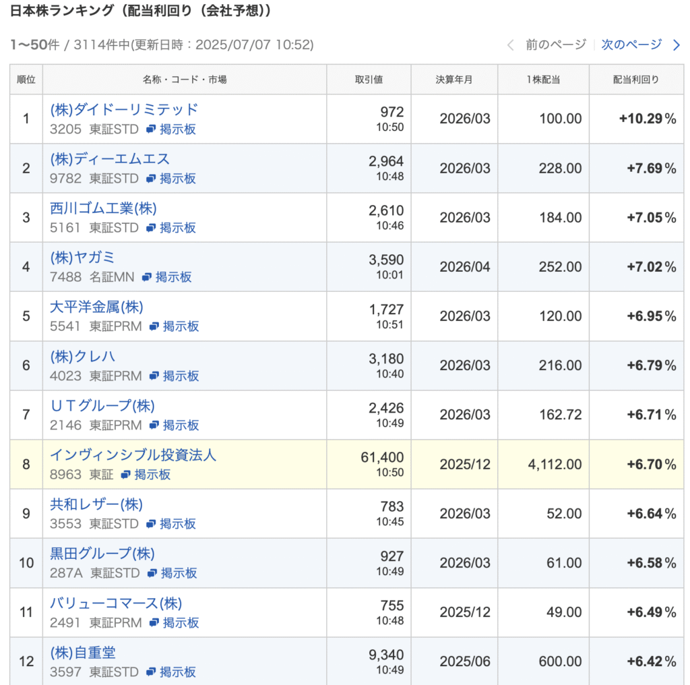Open バリューコマース(株) stock page
This screenshot has width=690, height=685.
pos(116,603)
